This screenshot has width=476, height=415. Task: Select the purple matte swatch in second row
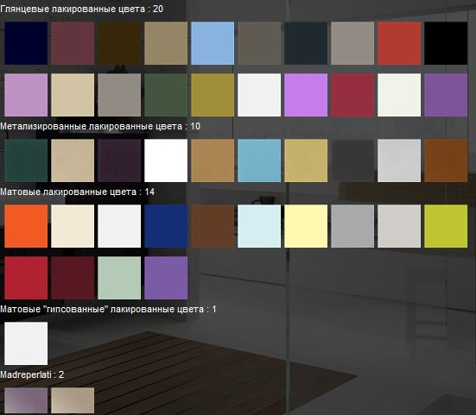click(166, 278)
